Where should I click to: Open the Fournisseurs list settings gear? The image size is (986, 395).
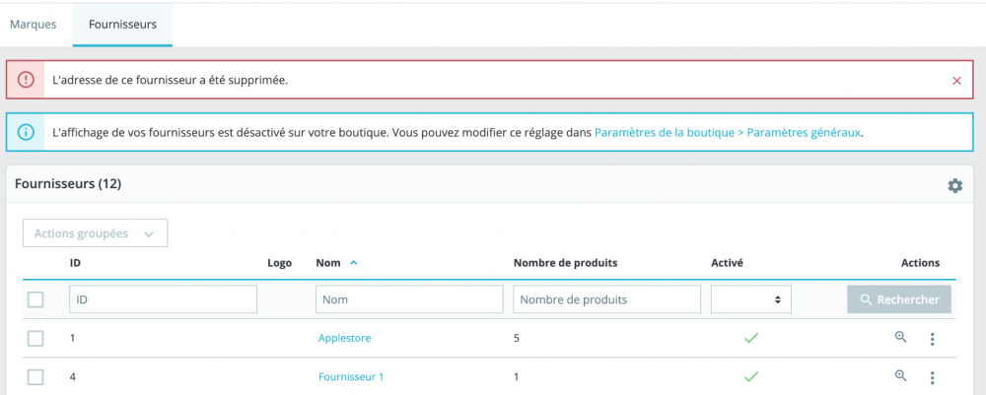pos(954,185)
